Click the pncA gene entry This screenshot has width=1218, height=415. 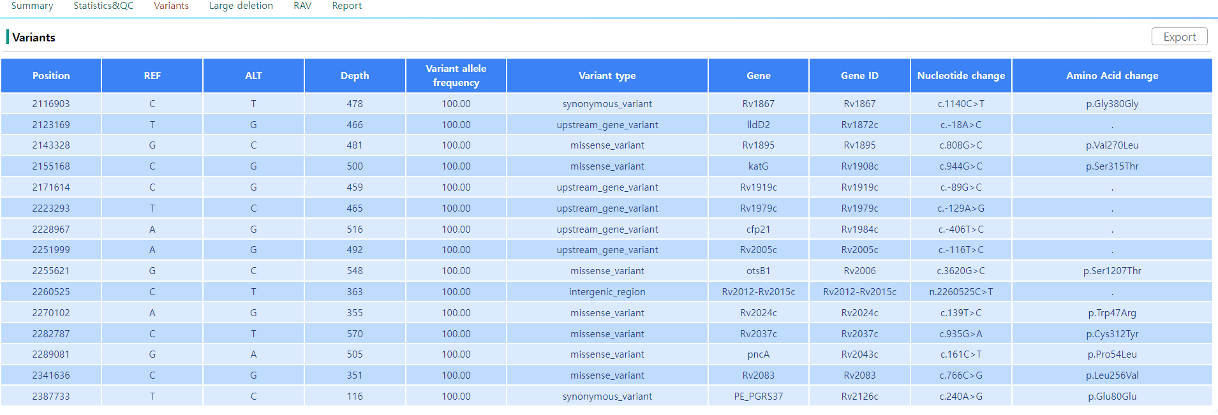pos(759,354)
